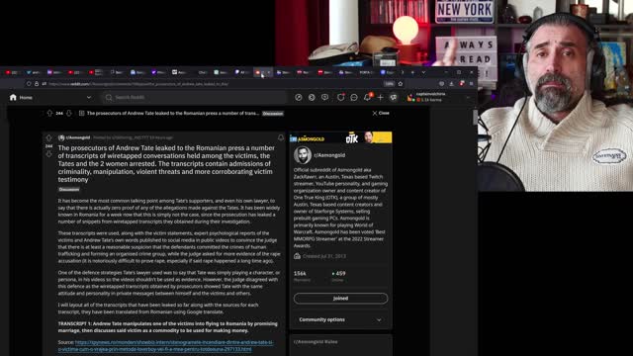Toggle the Joined subreddit button

tap(340, 299)
